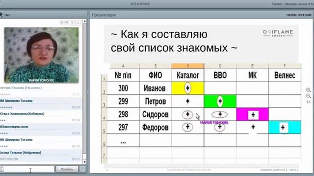Viewport: 314px width, 176px height.
Task: Reset presentation zoom to 1:1
Action: [x=309, y=102]
